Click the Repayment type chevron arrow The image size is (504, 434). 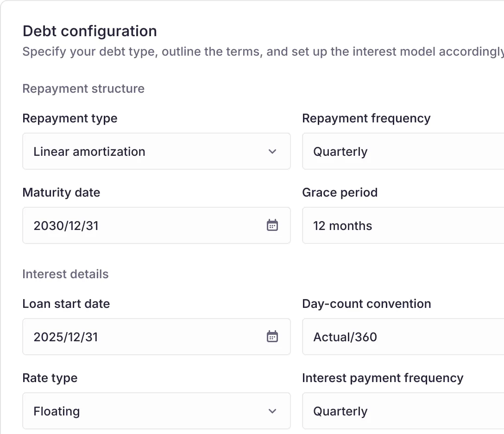[x=272, y=152]
